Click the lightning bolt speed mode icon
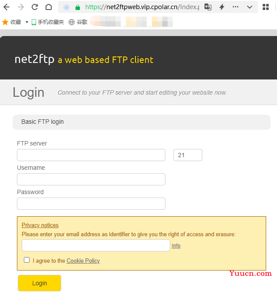The image size is (277, 297). (x=222, y=7)
